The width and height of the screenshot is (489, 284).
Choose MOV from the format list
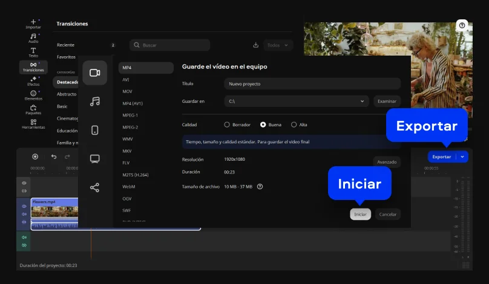[x=127, y=91]
